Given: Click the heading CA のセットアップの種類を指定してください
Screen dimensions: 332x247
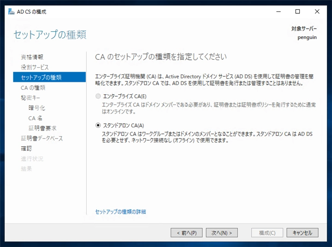Looking at the screenshot, I should [x=161, y=57].
